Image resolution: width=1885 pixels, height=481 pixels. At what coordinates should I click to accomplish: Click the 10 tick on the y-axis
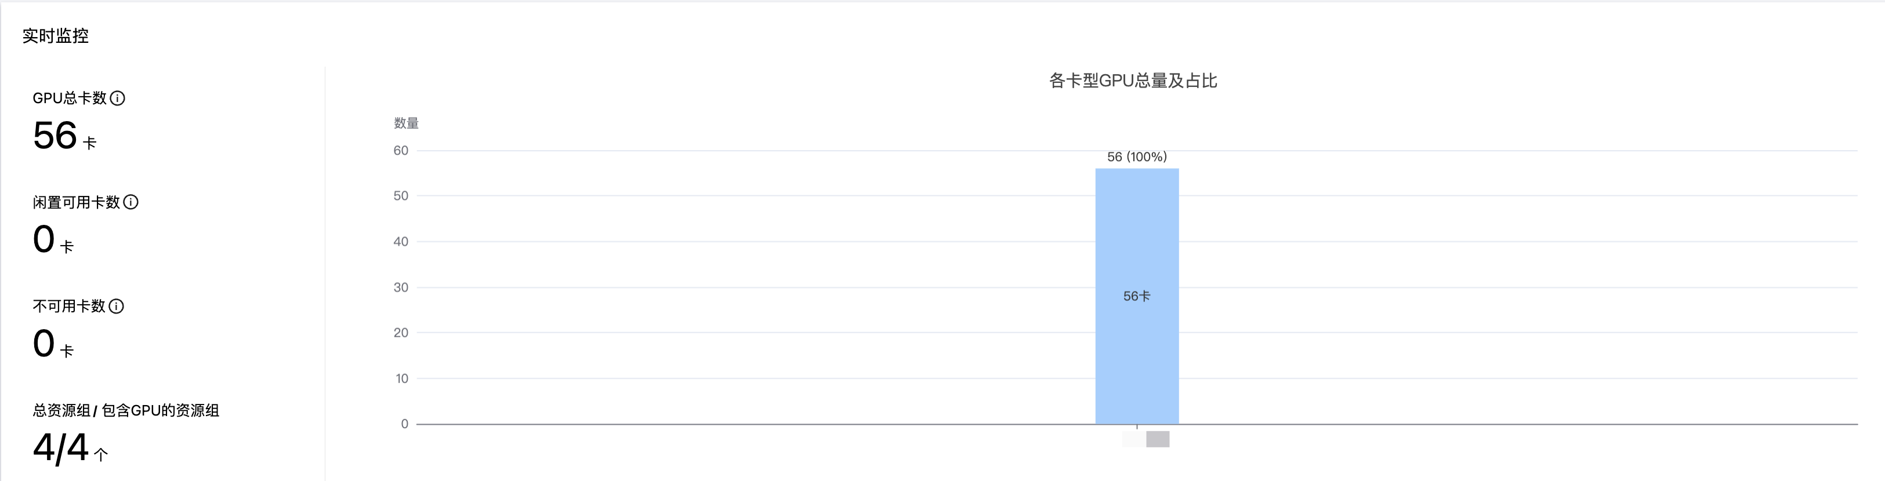pyautogui.click(x=402, y=378)
